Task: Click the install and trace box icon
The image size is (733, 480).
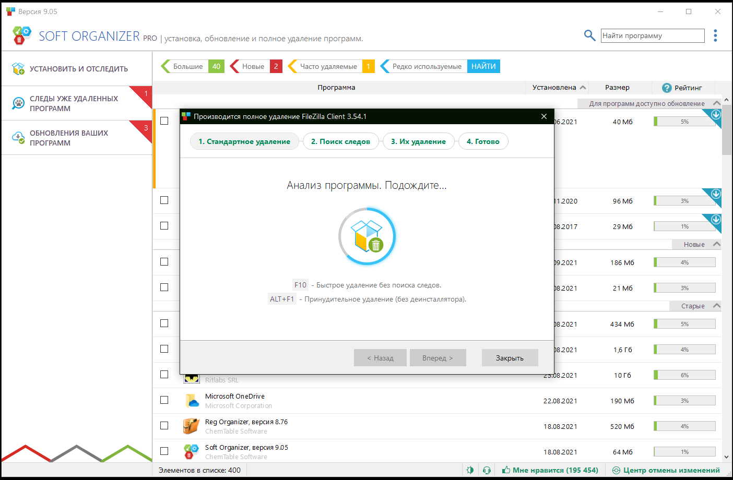Action: click(x=18, y=69)
